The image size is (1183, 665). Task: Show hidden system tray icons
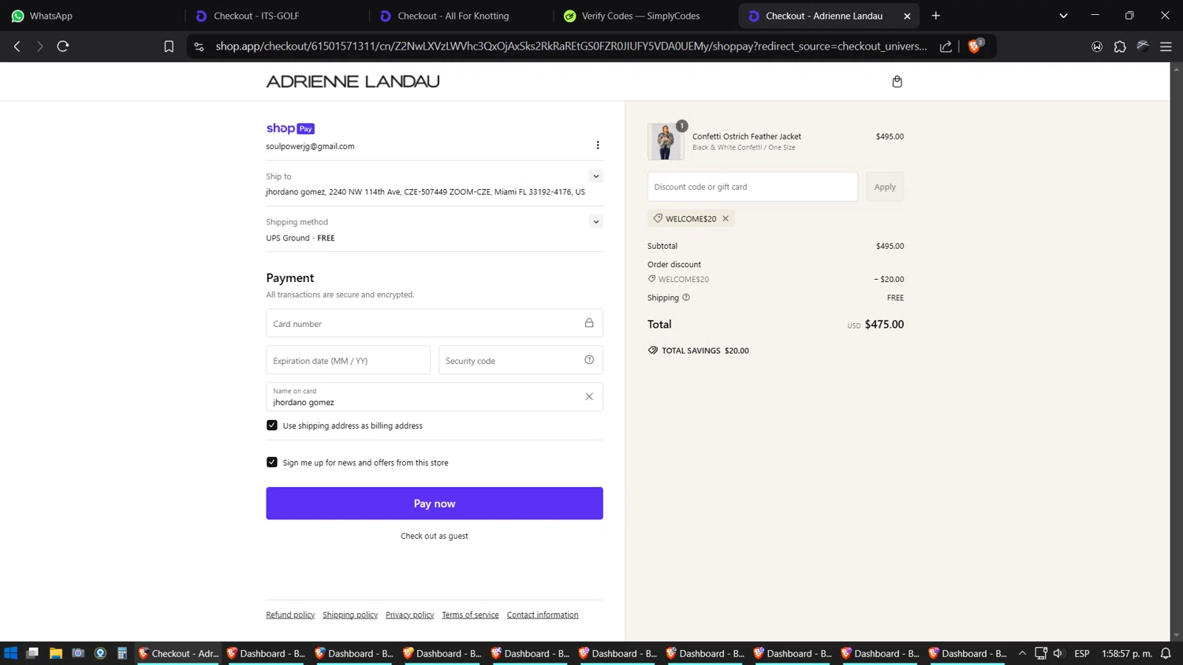(x=1022, y=653)
